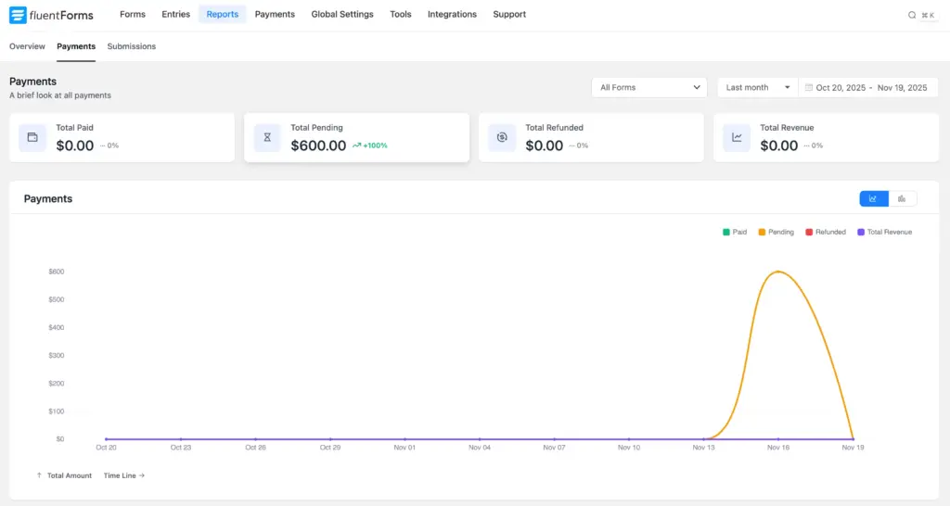The width and height of the screenshot is (950, 506).
Task: Open the Tools menu
Action: click(401, 14)
